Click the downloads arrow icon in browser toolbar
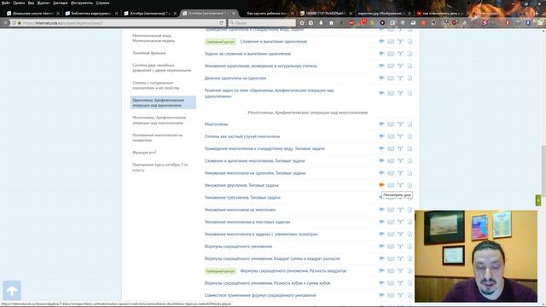546x307 pixels. tap(321, 23)
